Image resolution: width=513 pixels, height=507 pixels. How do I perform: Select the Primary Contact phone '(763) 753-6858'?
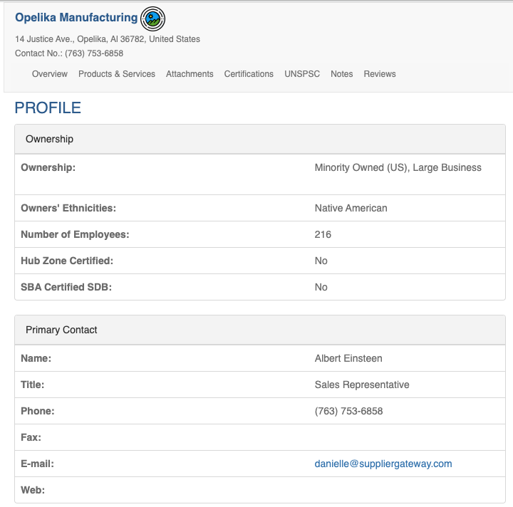348,411
